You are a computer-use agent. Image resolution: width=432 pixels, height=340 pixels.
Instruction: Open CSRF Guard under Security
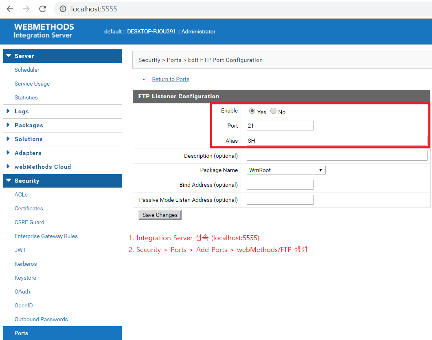click(29, 222)
